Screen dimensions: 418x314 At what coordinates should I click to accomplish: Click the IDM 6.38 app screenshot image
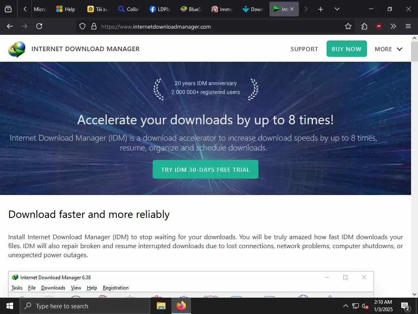coord(191,285)
